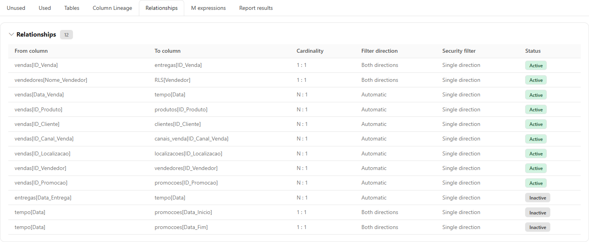Select the Relationships tab

coord(161,8)
